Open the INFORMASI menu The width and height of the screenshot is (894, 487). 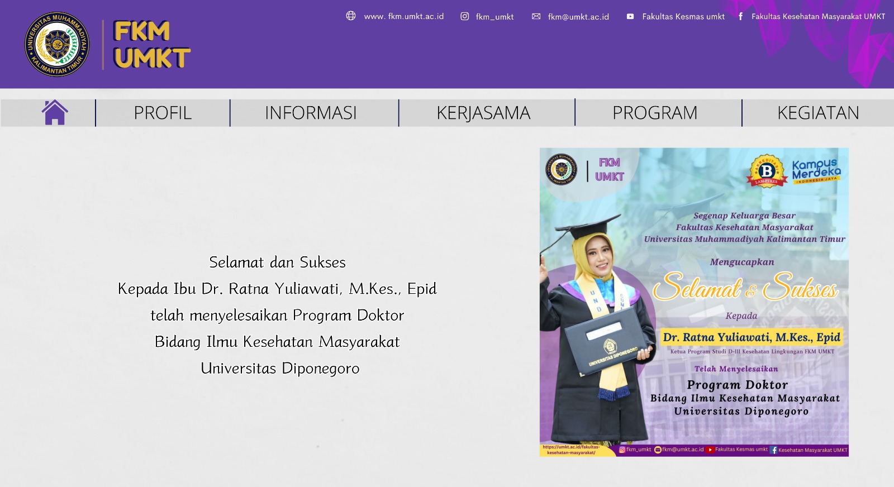point(311,113)
